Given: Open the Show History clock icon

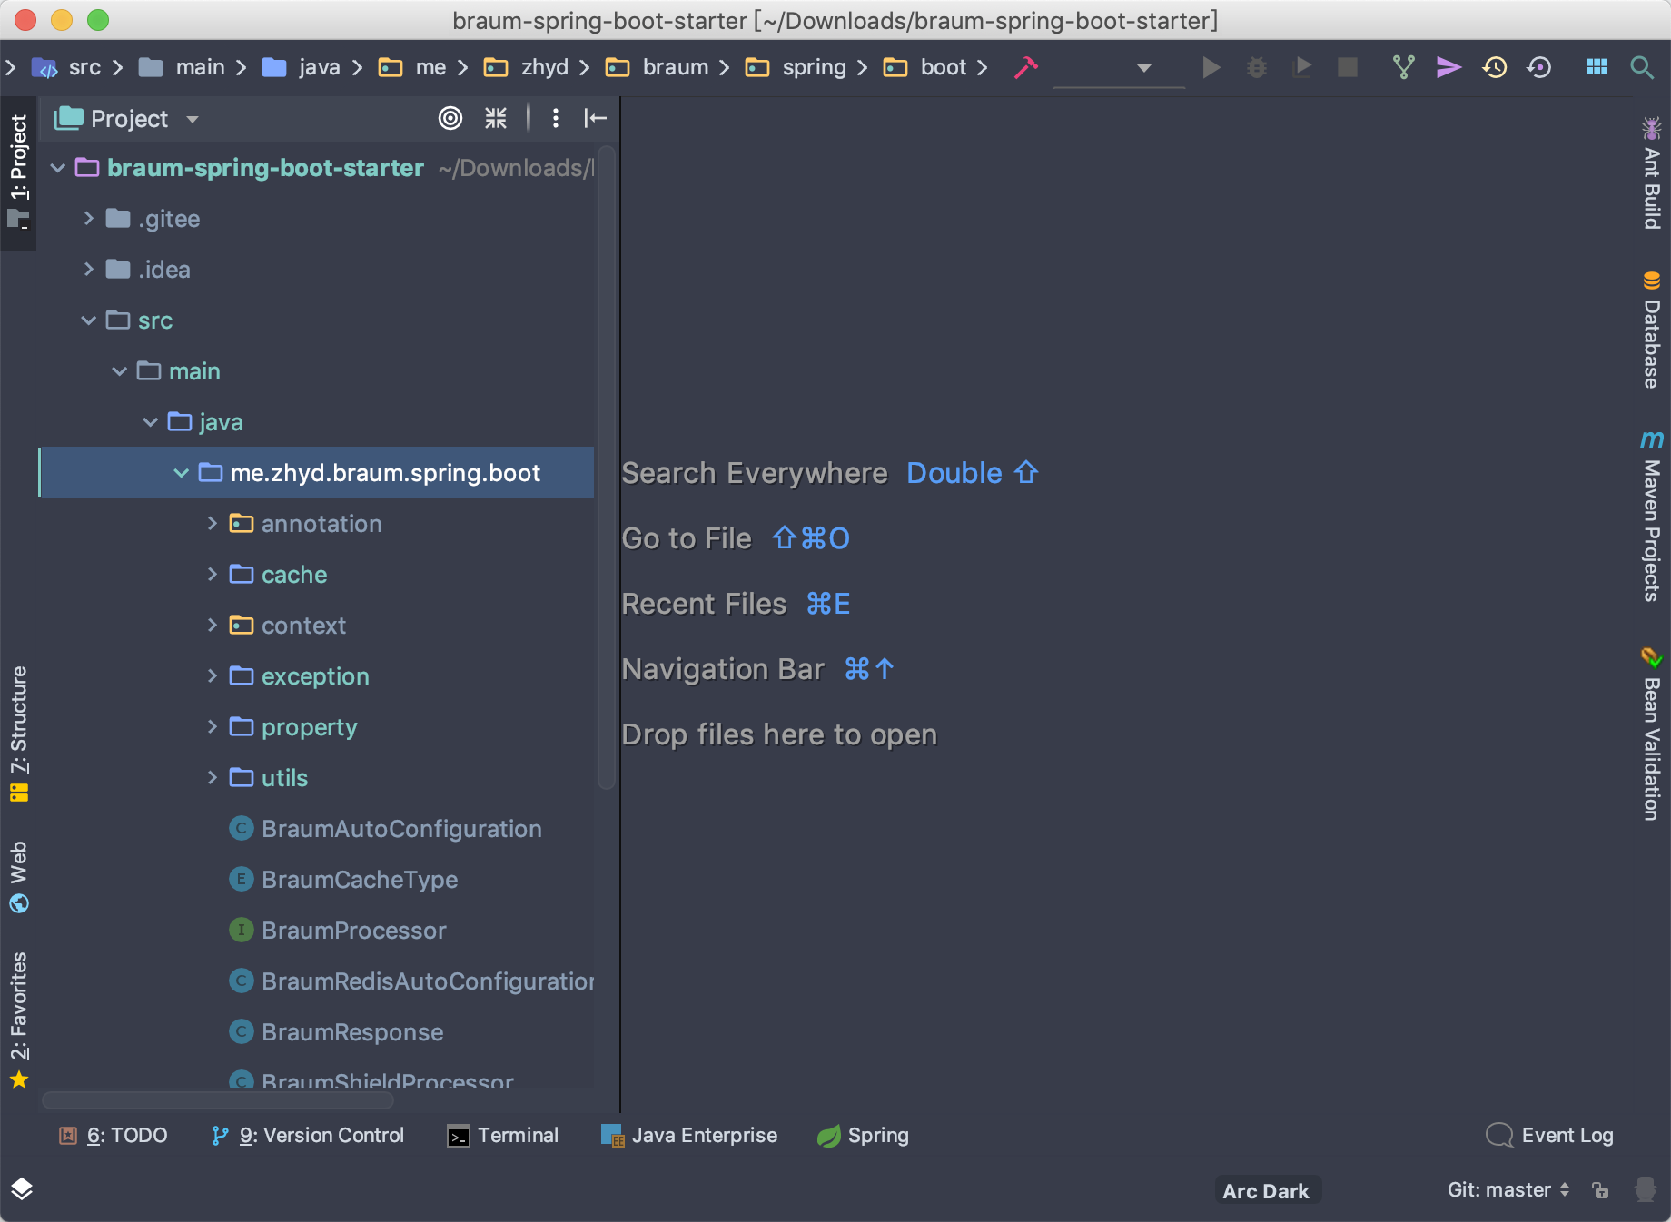Looking at the screenshot, I should (x=1495, y=67).
